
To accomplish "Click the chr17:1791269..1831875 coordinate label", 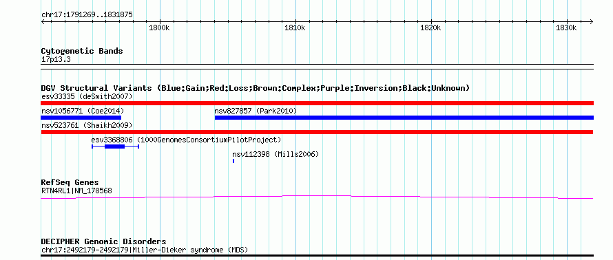I will pos(87,15).
